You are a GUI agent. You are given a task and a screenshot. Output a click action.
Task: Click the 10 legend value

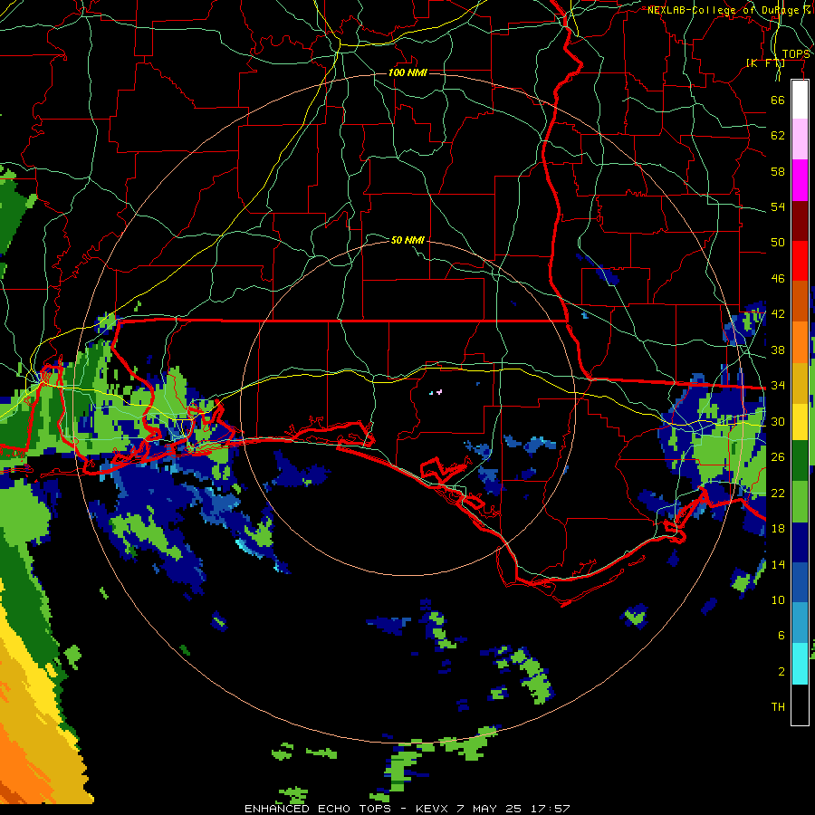click(x=778, y=600)
